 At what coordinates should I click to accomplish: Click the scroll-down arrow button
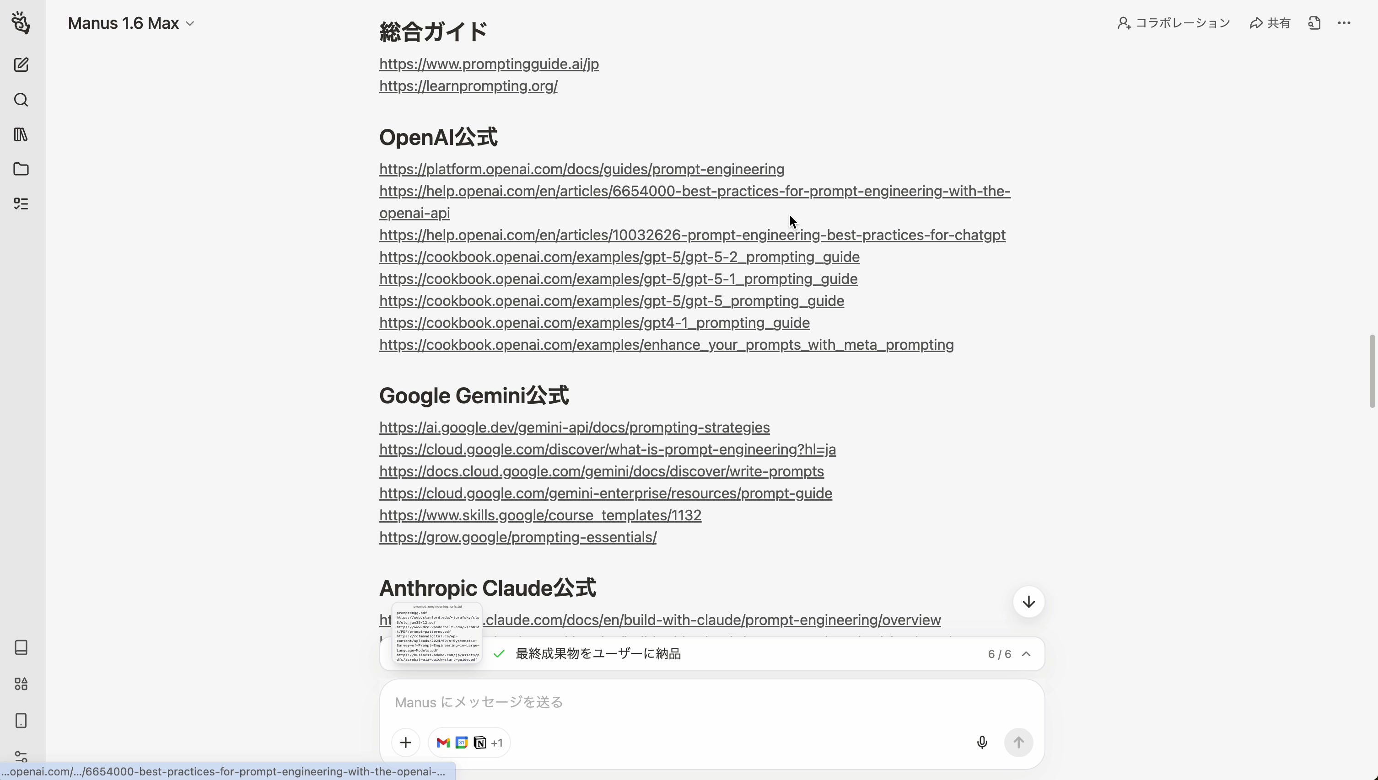[1028, 602]
